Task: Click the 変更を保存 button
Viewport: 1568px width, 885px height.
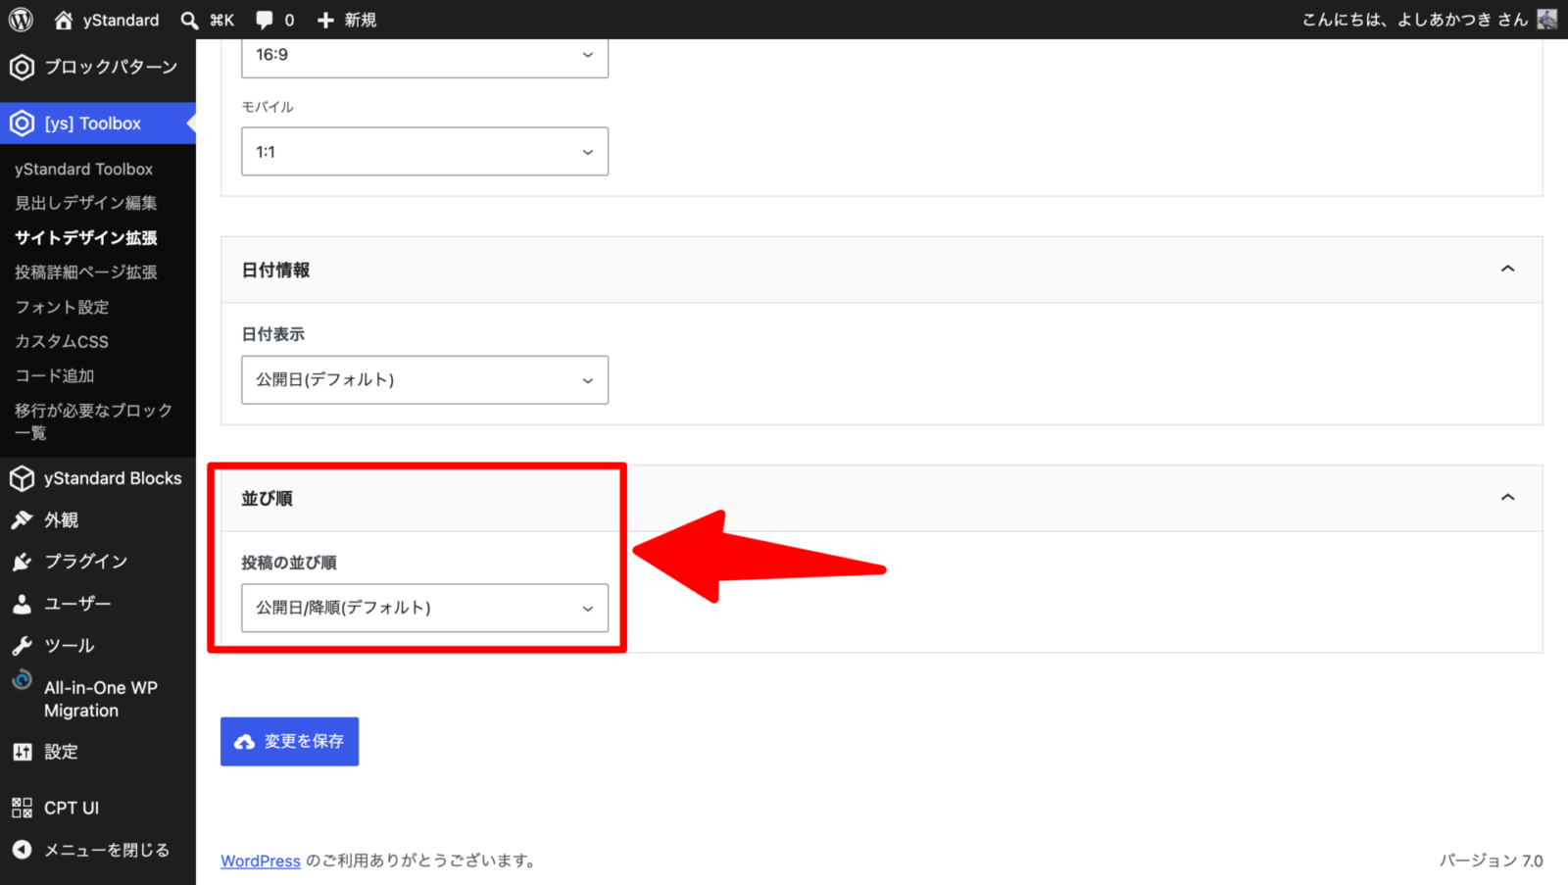Action: [289, 742]
